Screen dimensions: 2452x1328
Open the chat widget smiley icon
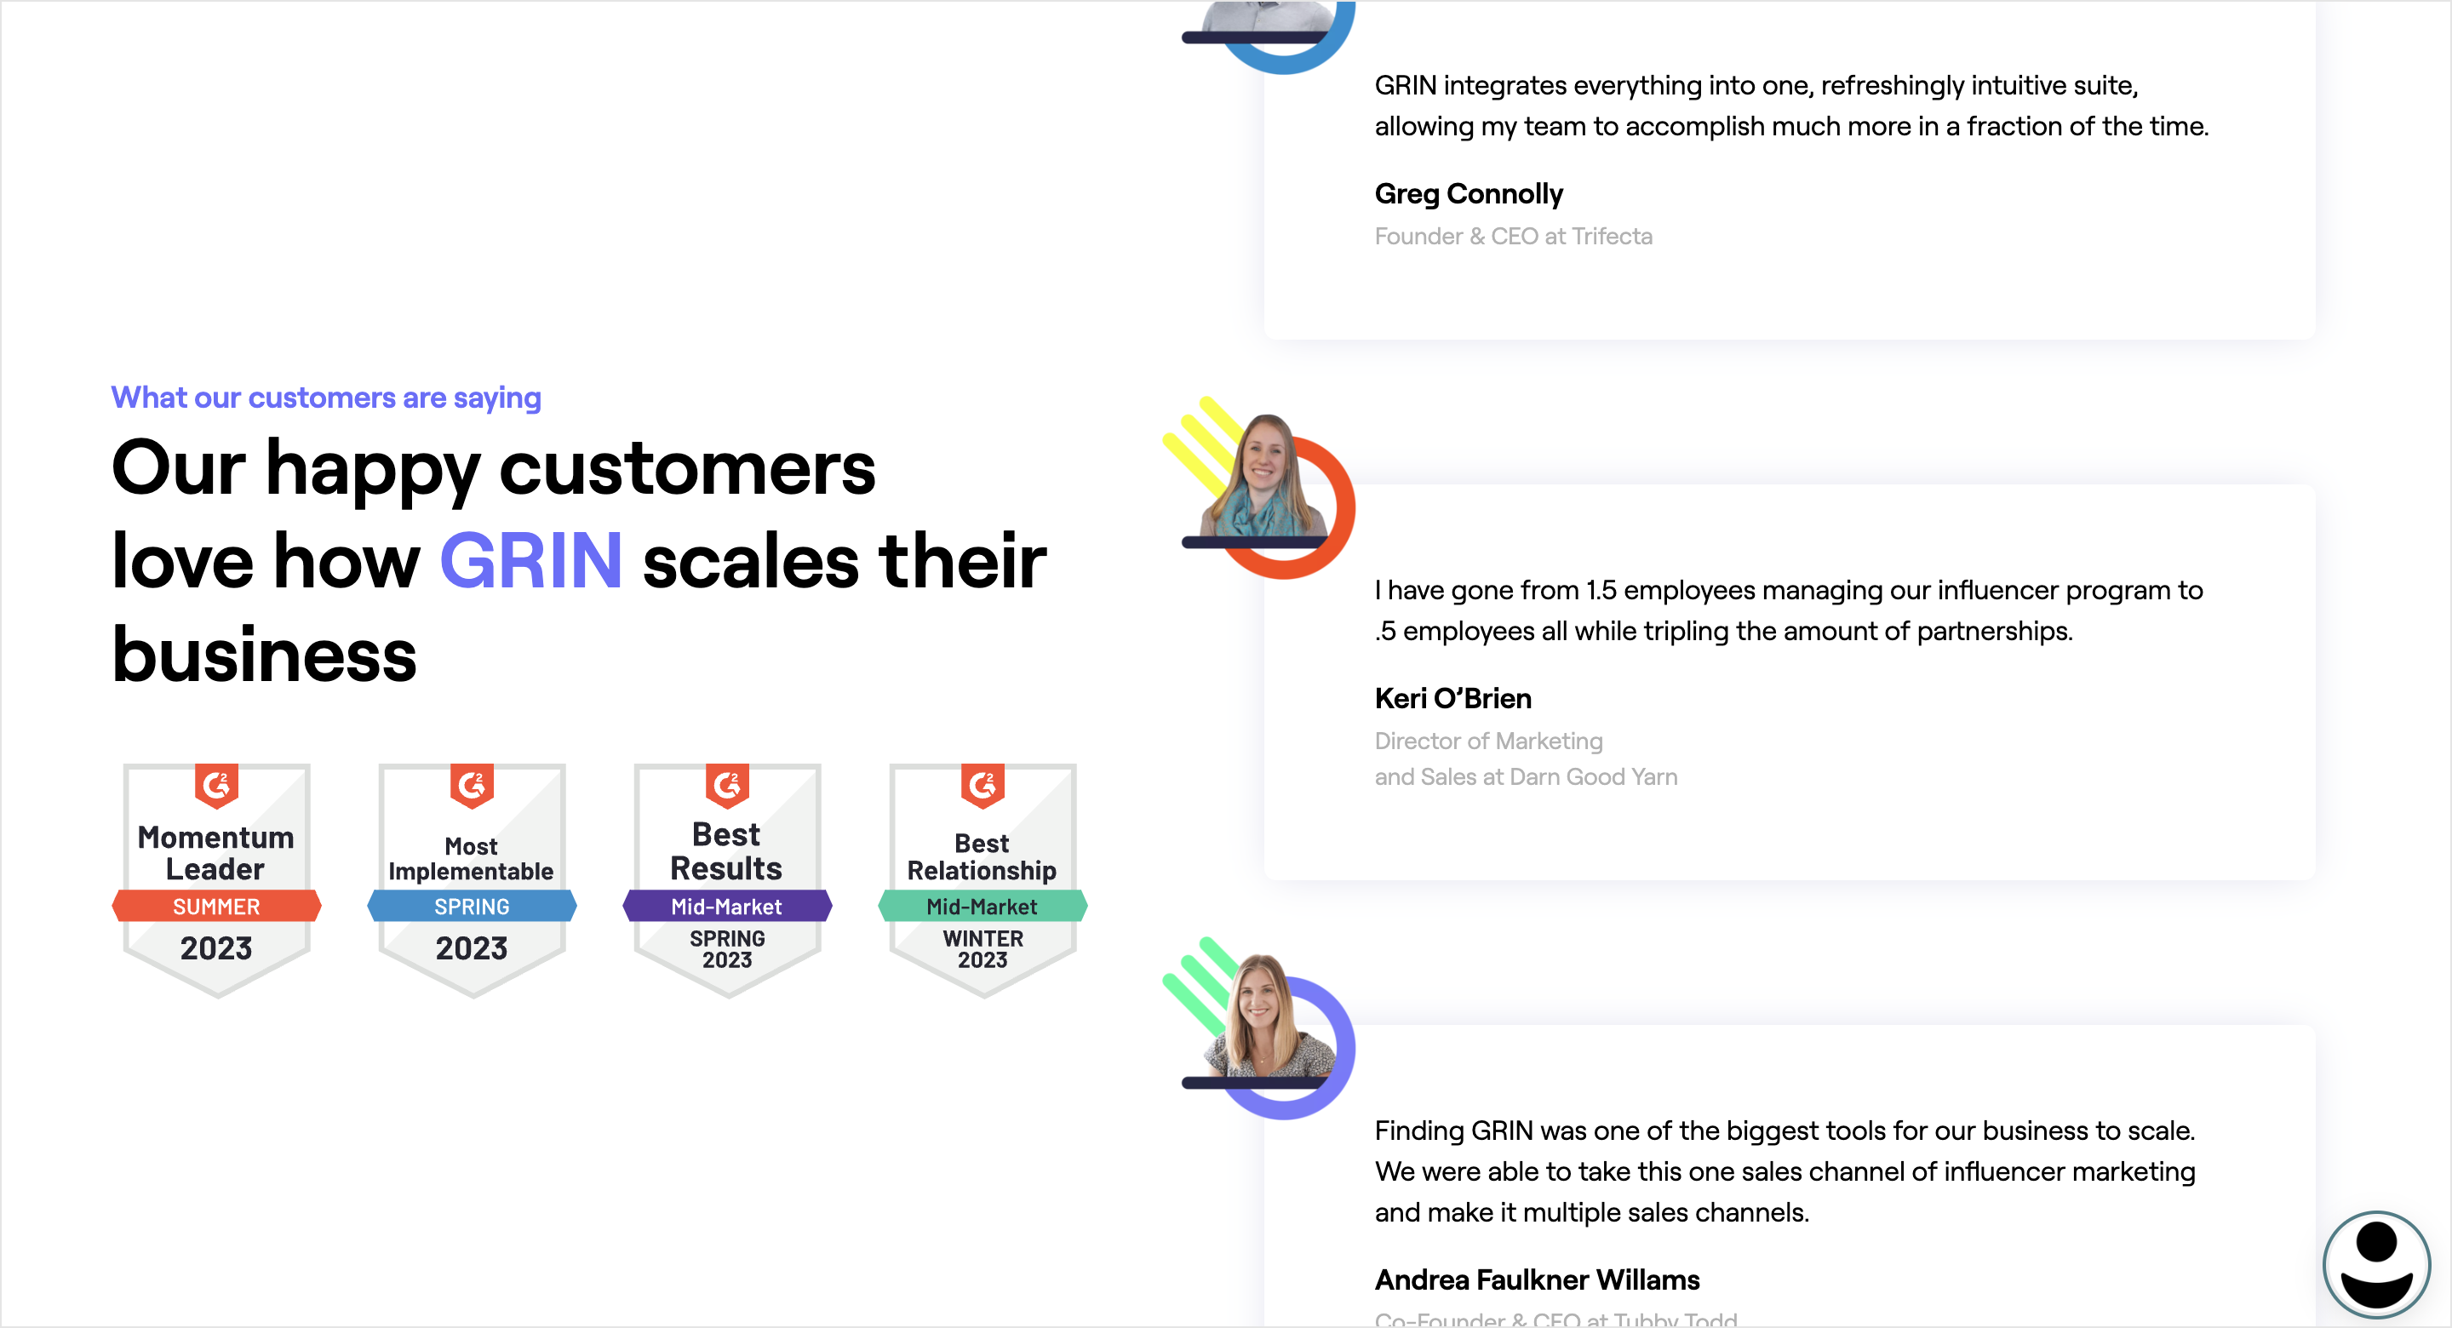(x=2376, y=1265)
